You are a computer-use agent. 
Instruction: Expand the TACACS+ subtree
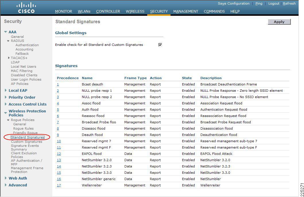[x=9, y=58]
